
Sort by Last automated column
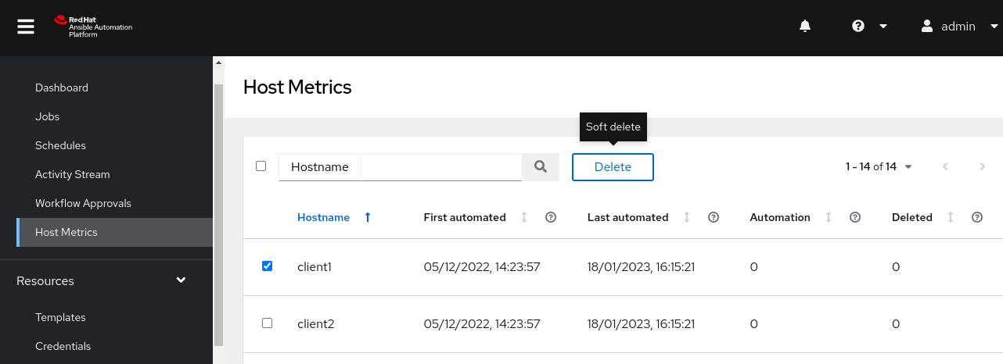[627, 217]
